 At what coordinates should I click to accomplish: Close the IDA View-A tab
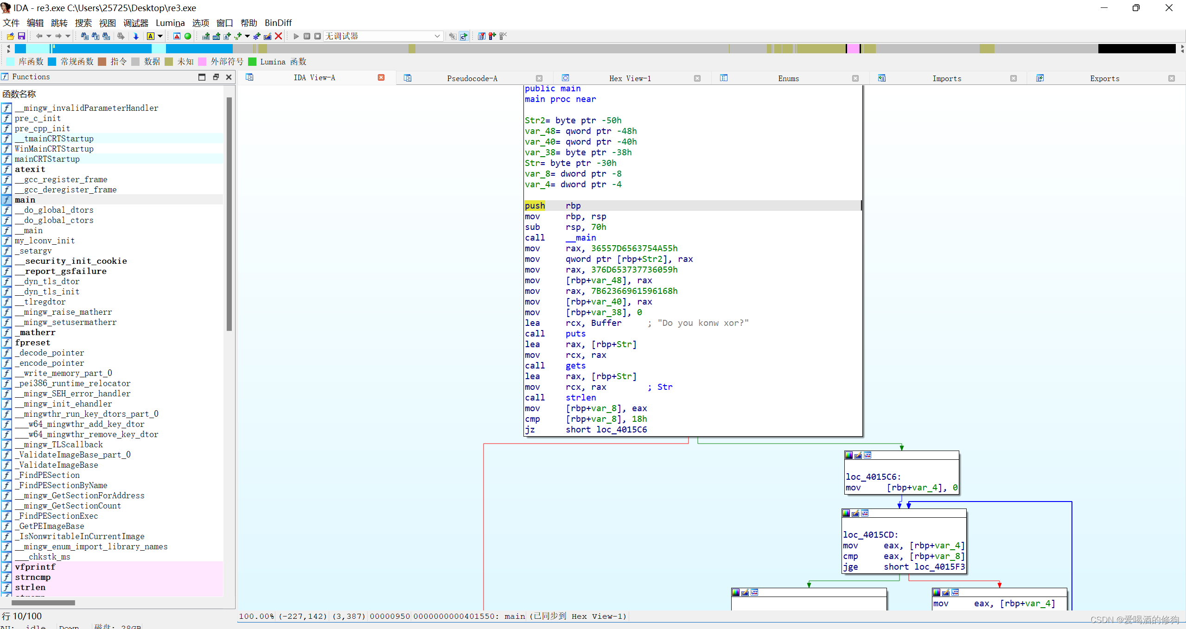coord(381,78)
